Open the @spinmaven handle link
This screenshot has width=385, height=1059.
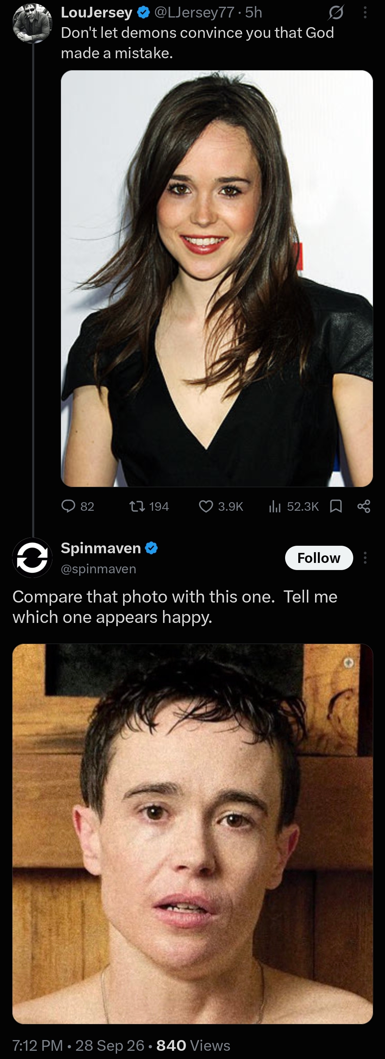(x=98, y=569)
